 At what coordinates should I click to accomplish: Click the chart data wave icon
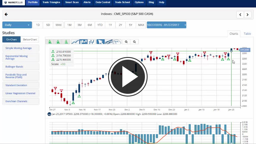[x=49, y=114]
